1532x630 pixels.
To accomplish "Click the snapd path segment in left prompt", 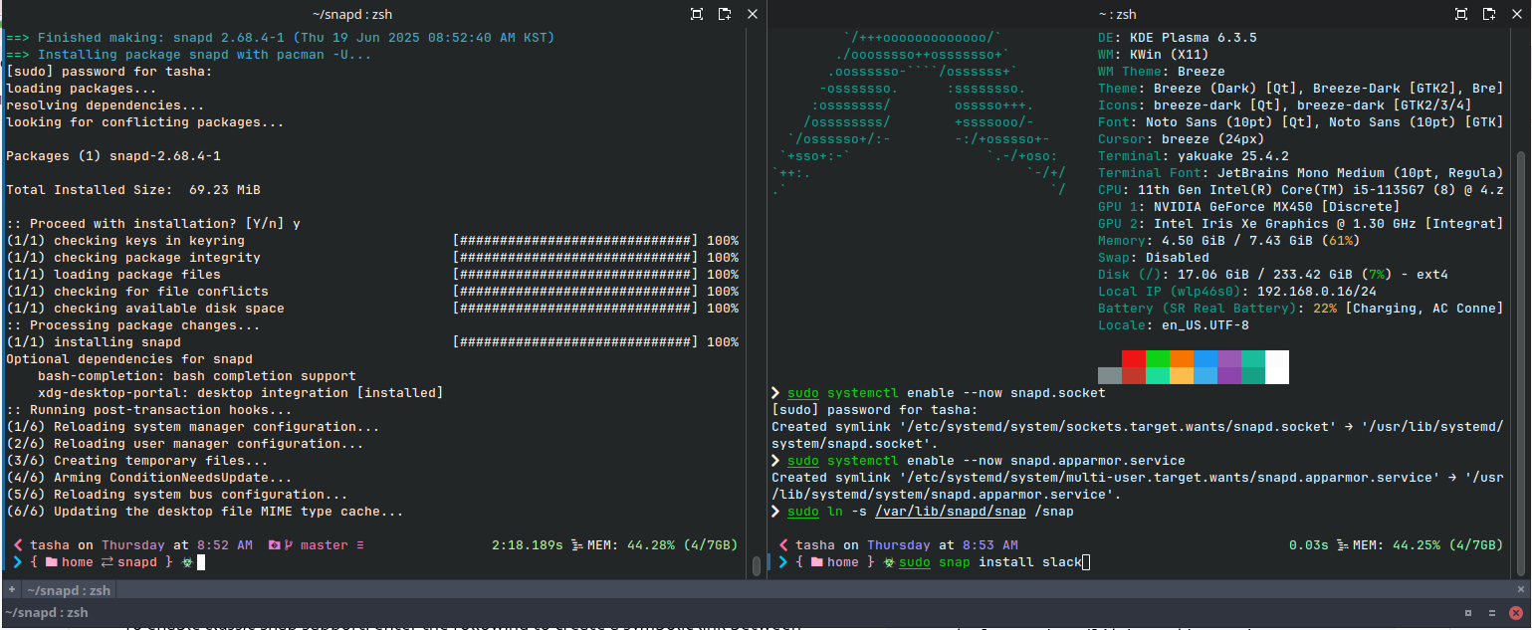I will coord(137,562).
